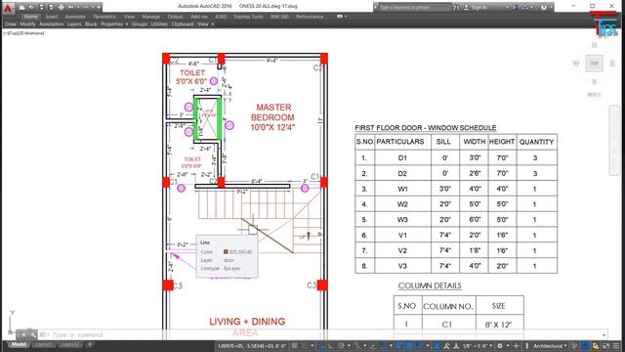Click the binoculars search icon in title bar

click(456, 7)
